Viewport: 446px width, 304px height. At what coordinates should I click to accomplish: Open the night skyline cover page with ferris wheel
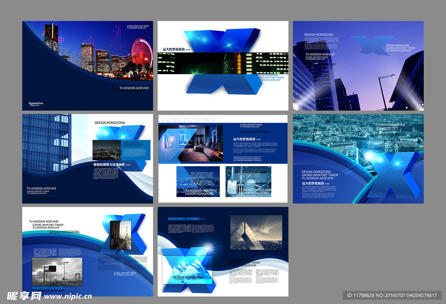(88, 65)
